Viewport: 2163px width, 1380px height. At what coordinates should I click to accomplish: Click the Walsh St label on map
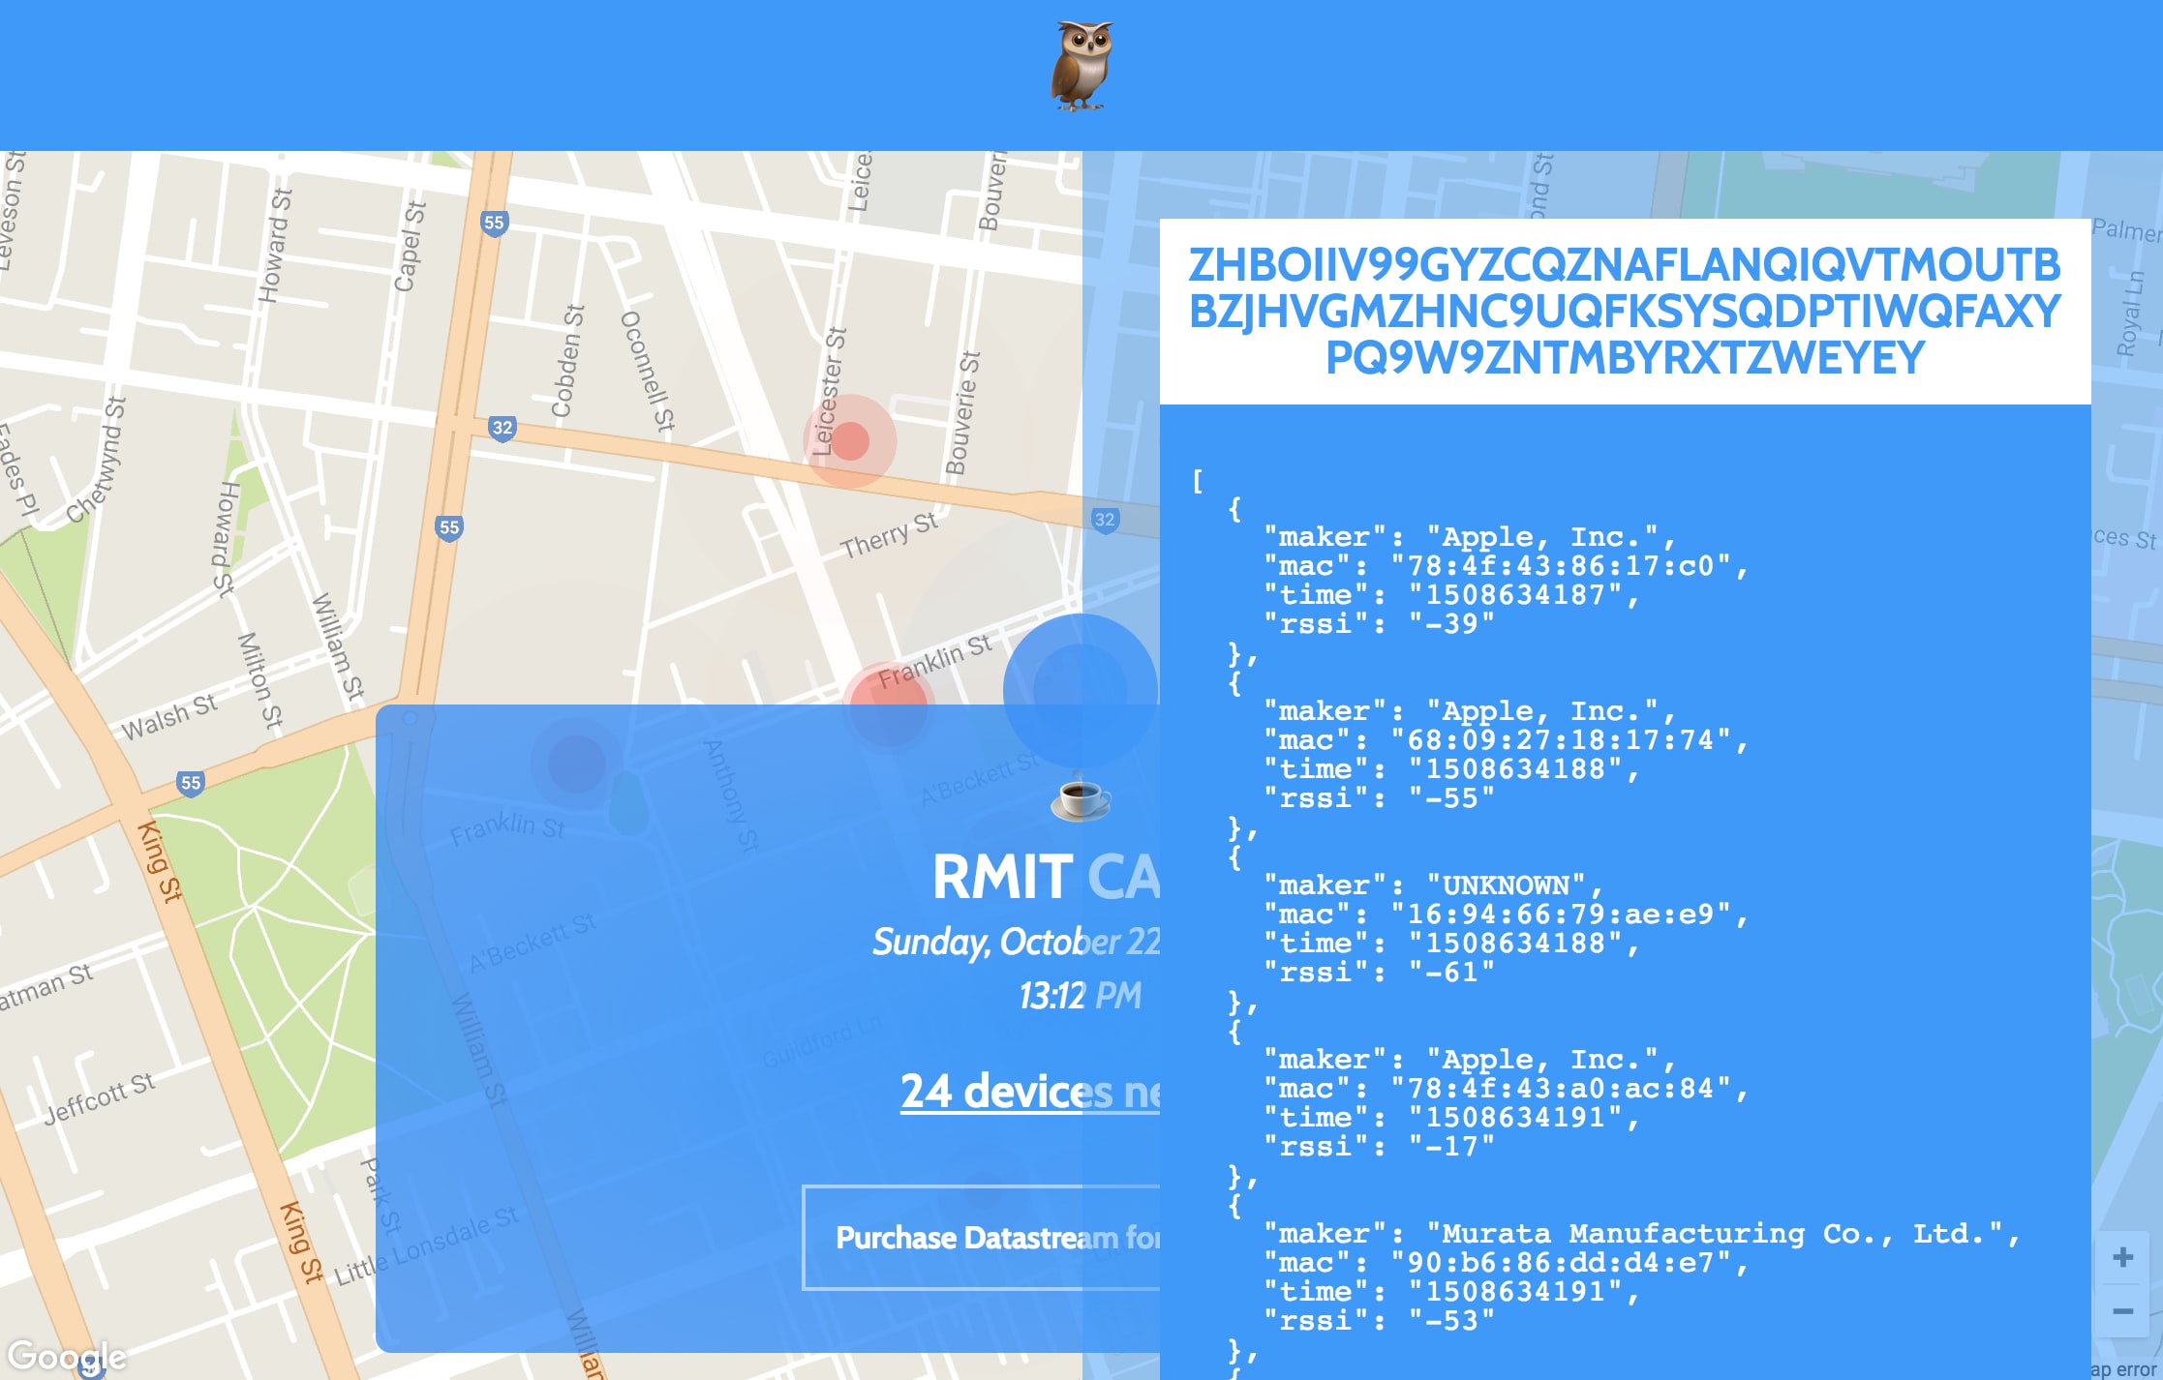(x=168, y=716)
